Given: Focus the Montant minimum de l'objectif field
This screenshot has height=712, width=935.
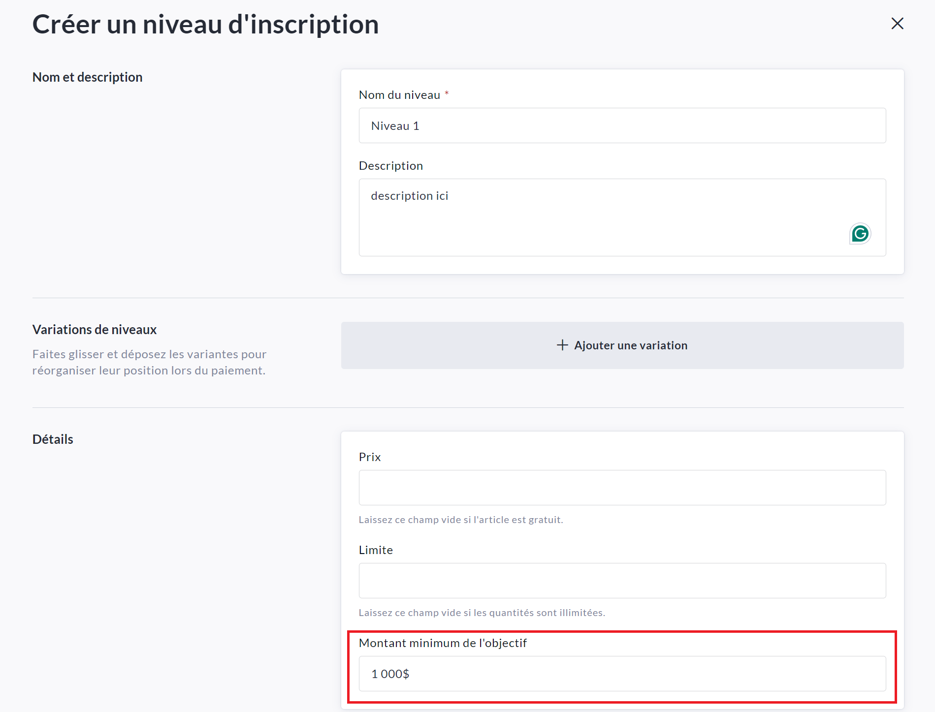Looking at the screenshot, I should 622,673.
